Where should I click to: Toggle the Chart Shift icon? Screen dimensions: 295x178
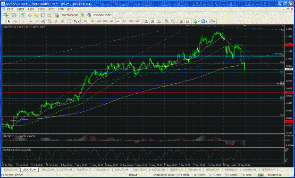click(x=187, y=21)
